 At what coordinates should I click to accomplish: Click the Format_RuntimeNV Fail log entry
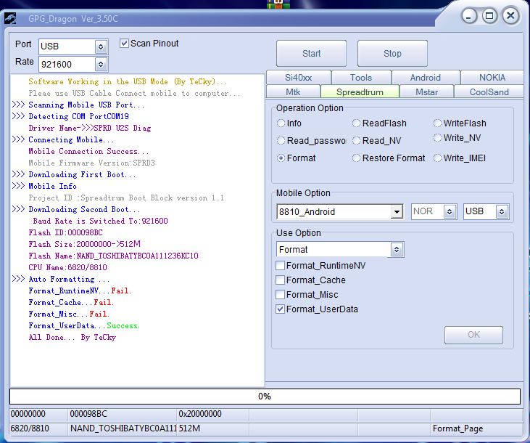pos(80,290)
